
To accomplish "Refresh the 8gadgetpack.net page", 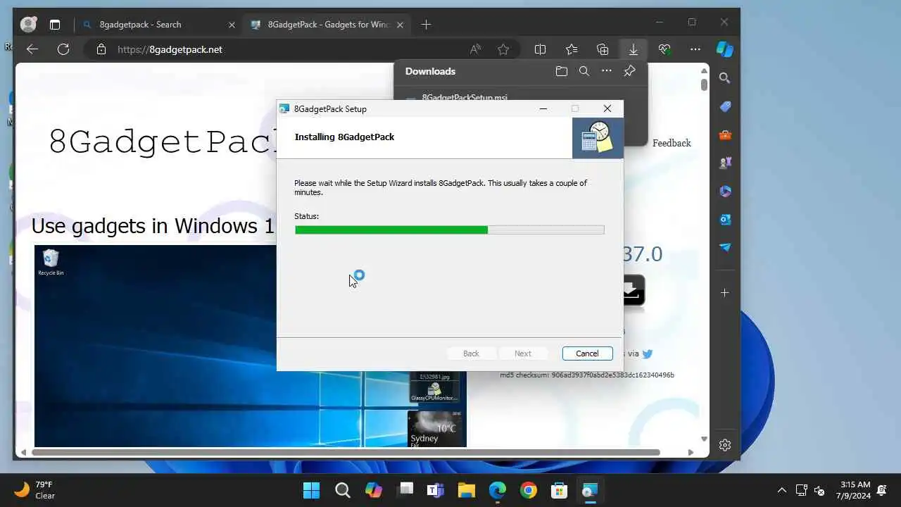I will (x=63, y=49).
